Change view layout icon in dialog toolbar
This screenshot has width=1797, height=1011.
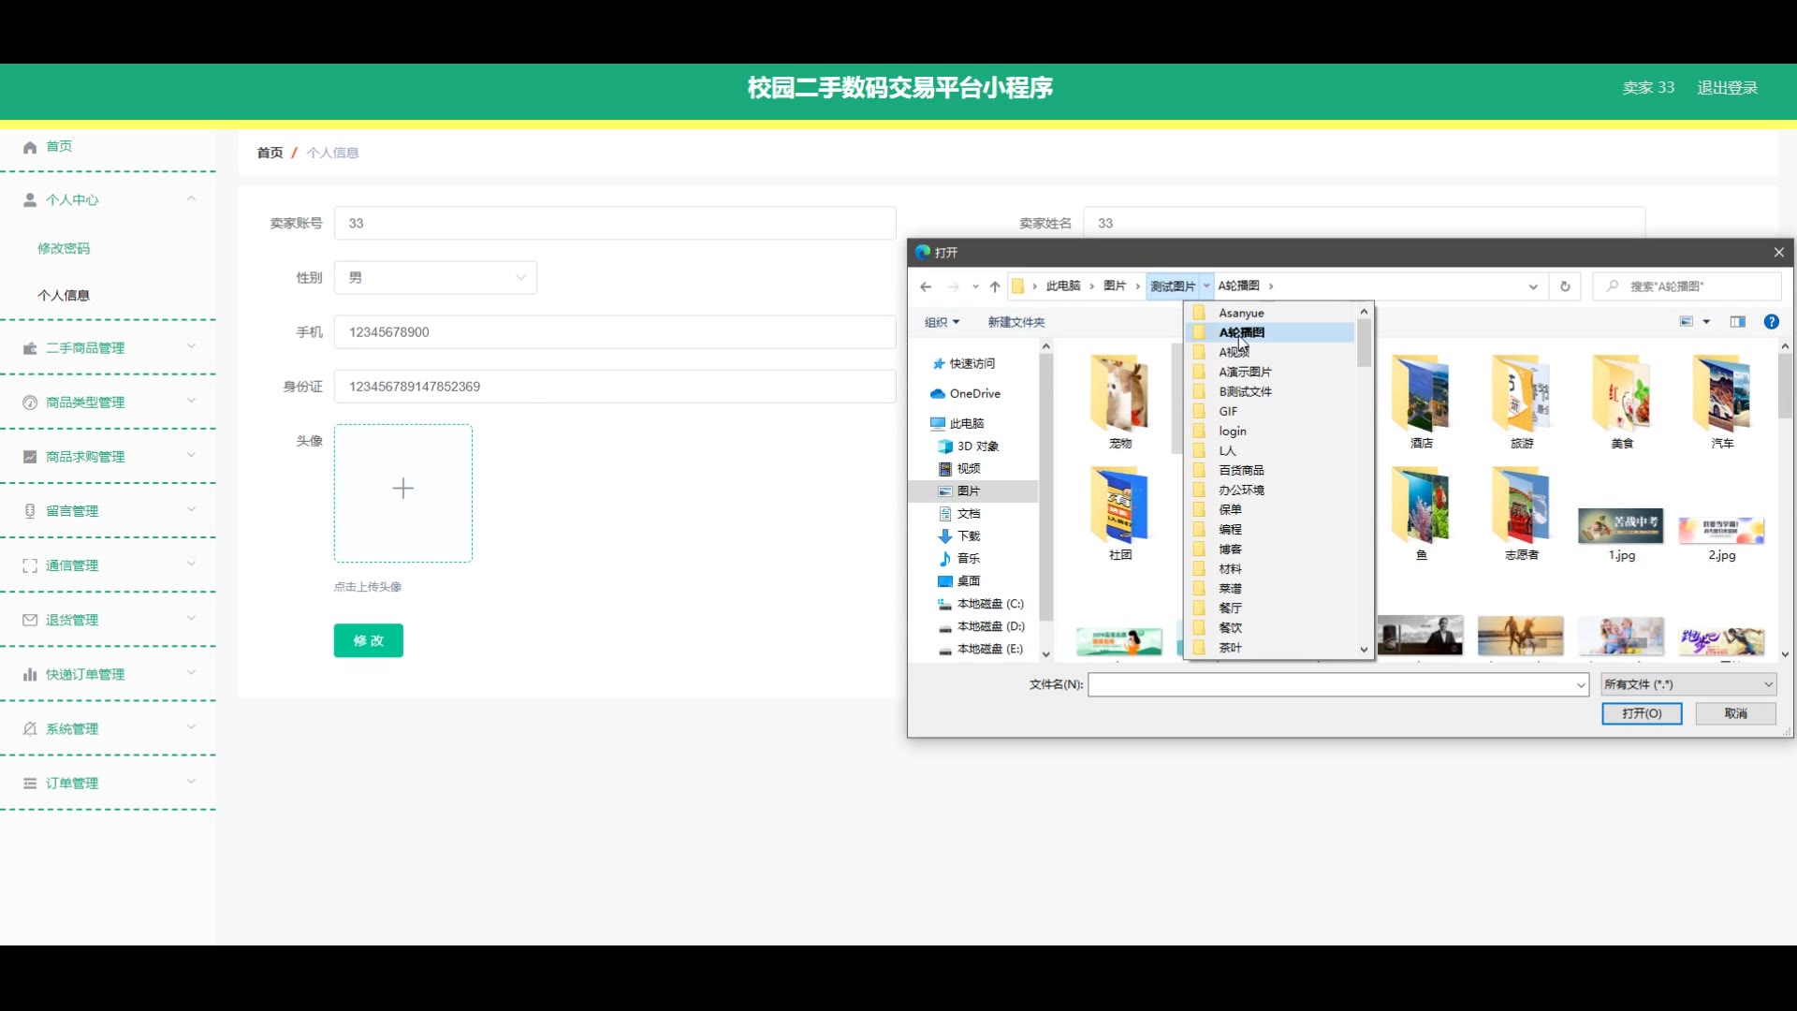(x=1687, y=322)
